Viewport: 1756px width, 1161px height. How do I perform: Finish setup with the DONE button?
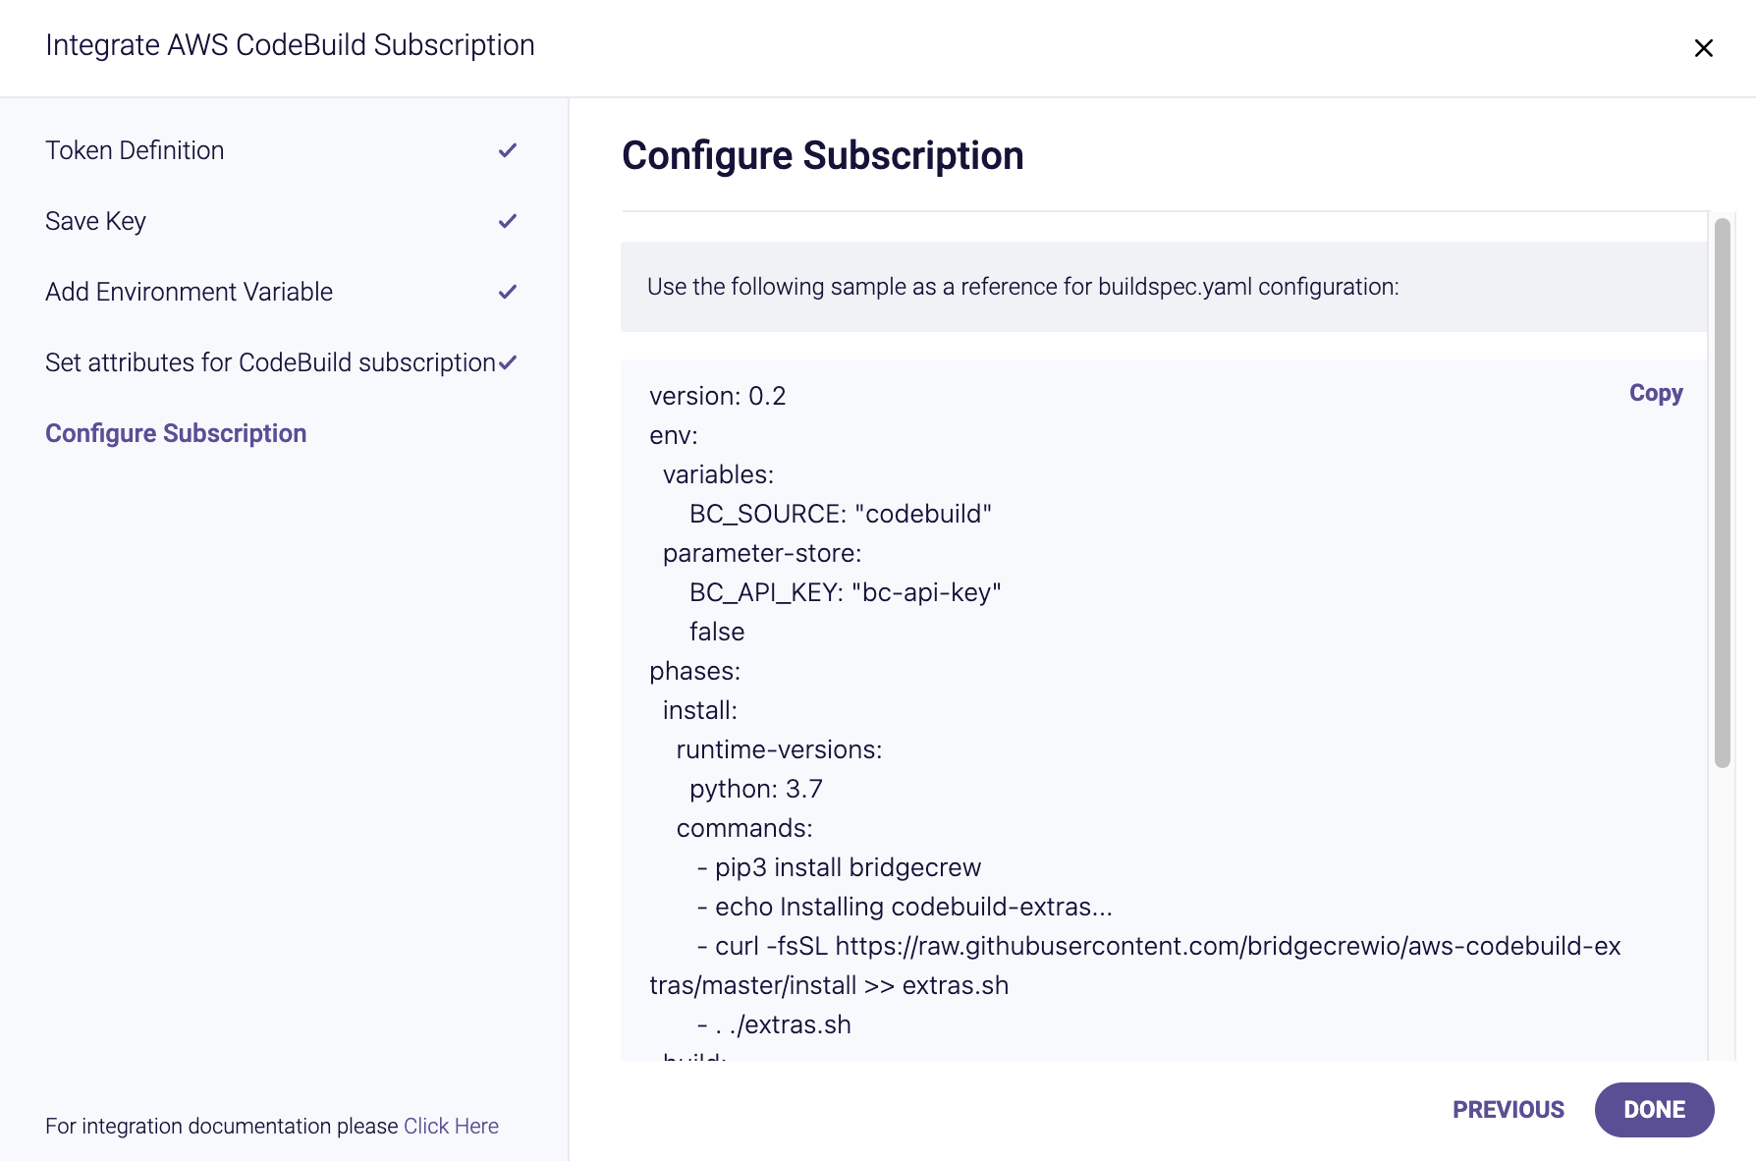[1654, 1110]
